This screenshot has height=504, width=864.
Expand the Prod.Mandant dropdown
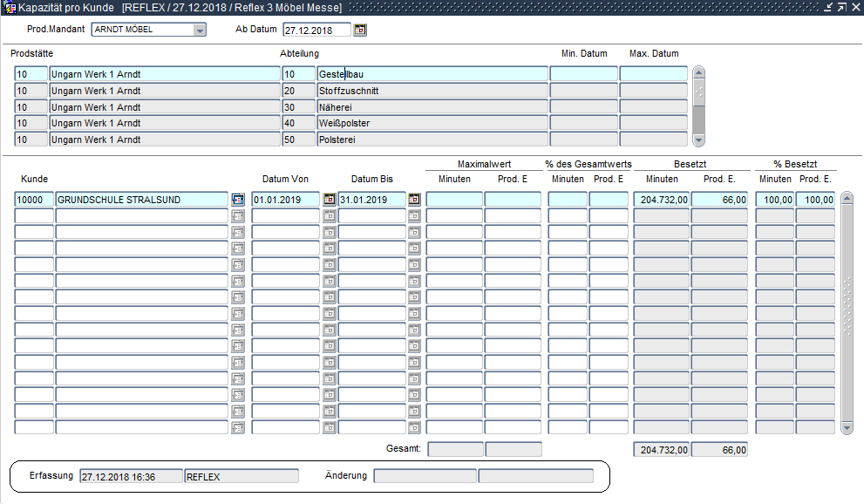pyautogui.click(x=200, y=30)
